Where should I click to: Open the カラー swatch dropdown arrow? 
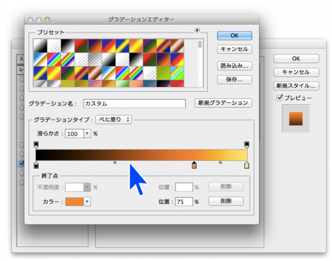tap(87, 202)
